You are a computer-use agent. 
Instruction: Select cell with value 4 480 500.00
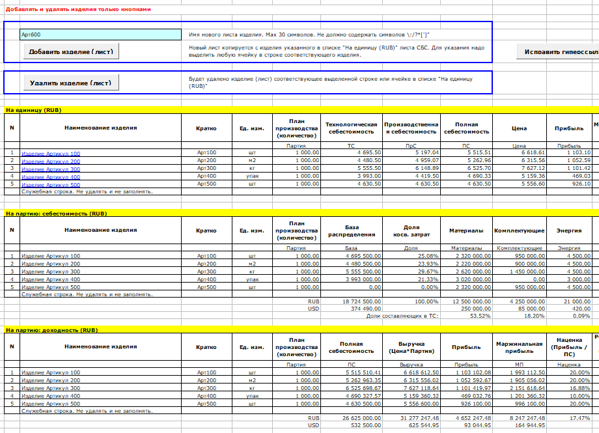351,264
